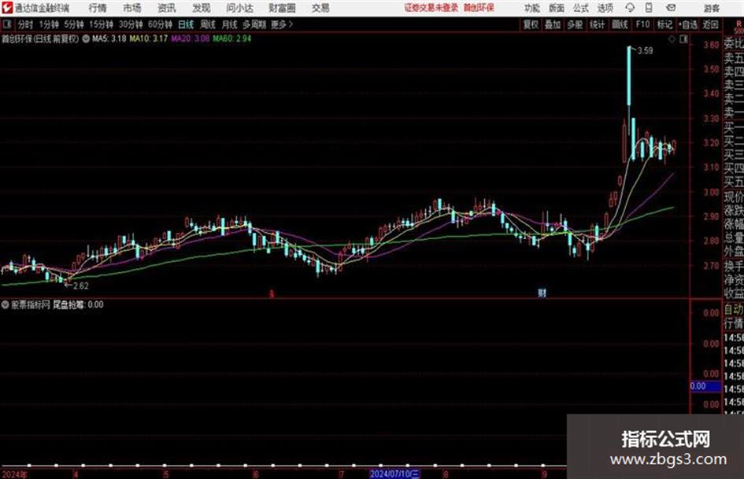Open the 功能 menu
Viewport: 744px width, 479px height.
point(532,8)
